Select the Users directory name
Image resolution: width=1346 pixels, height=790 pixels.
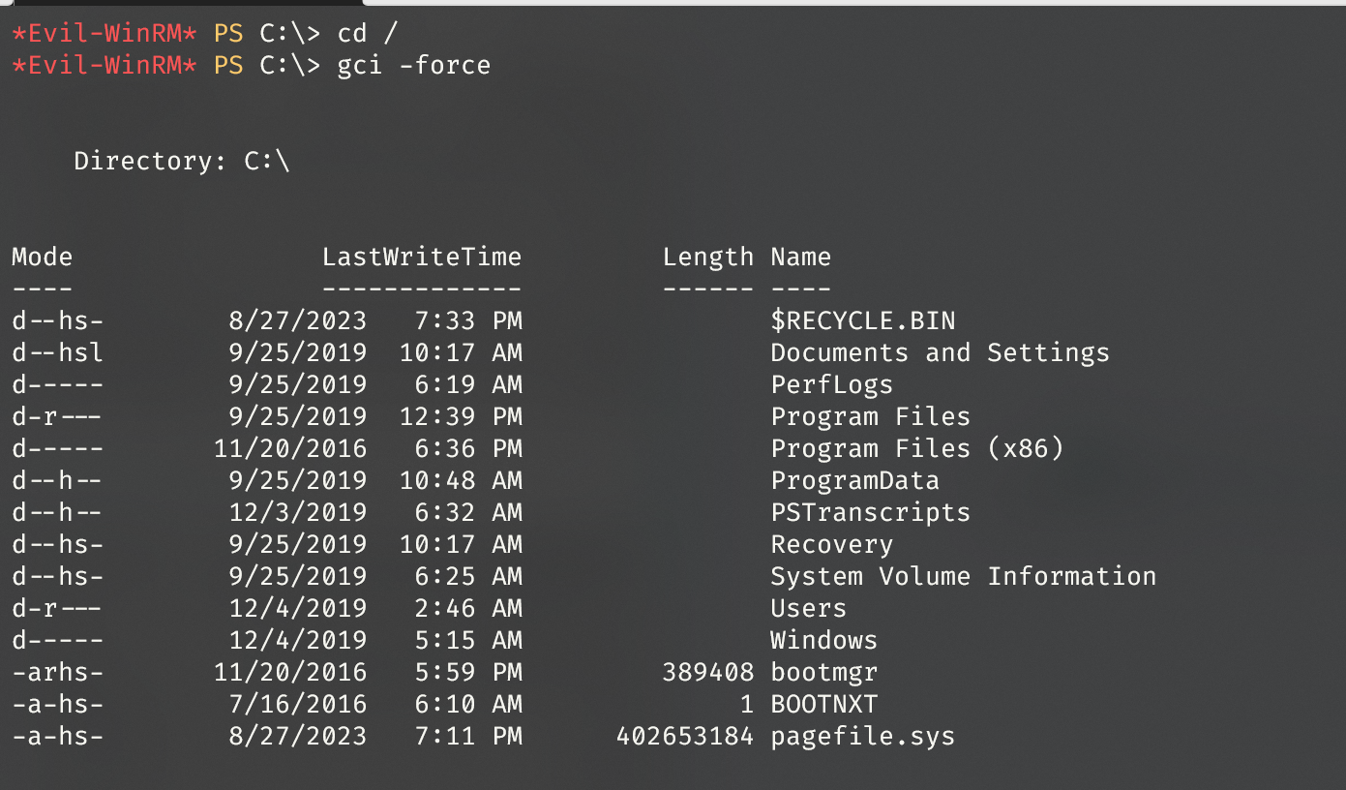[x=809, y=608]
